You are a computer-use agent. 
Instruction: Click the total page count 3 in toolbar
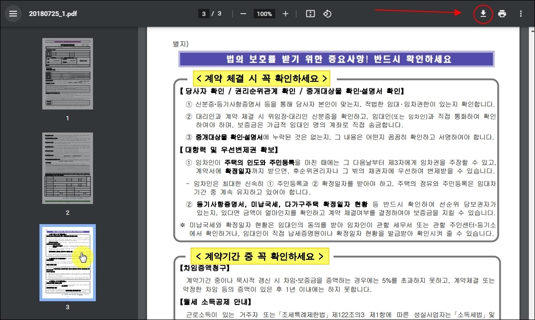(219, 14)
